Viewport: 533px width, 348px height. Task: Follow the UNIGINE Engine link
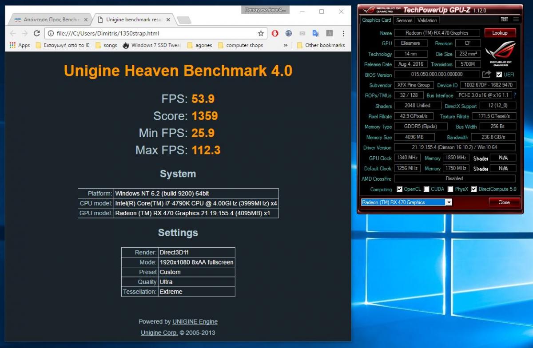click(195, 321)
